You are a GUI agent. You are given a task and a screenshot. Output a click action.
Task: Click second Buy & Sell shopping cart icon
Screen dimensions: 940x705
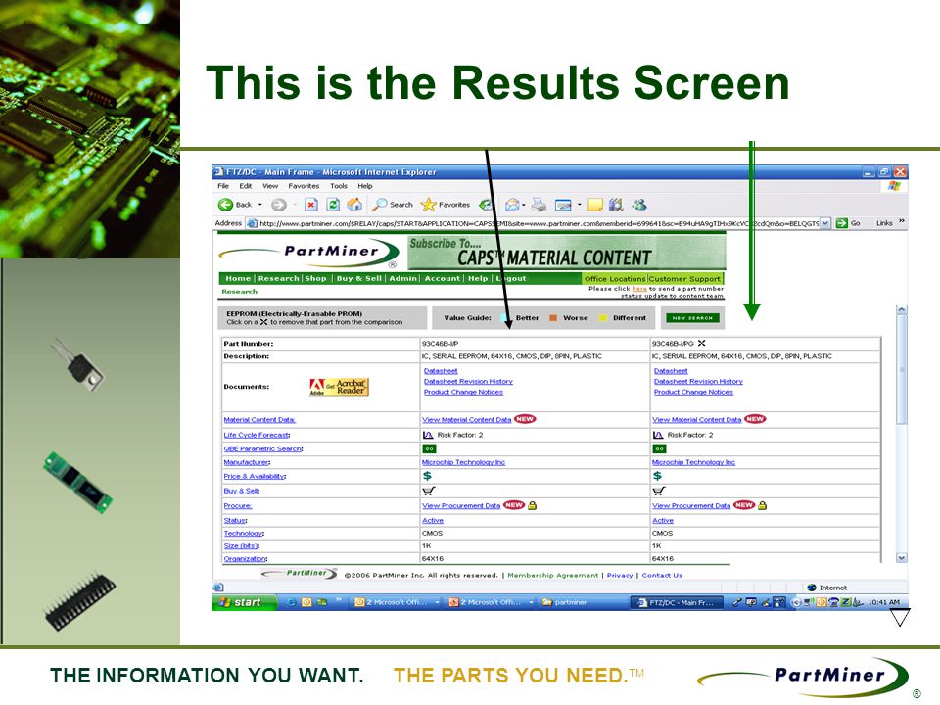click(659, 491)
